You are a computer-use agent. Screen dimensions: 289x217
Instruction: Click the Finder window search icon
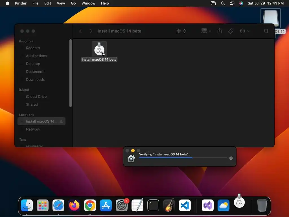(x=266, y=31)
